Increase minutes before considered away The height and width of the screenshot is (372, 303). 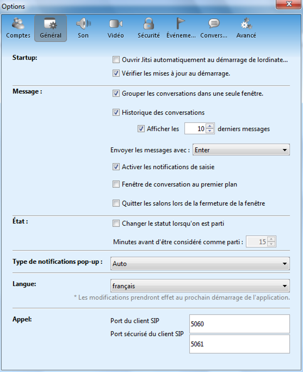[x=271, y=239]
